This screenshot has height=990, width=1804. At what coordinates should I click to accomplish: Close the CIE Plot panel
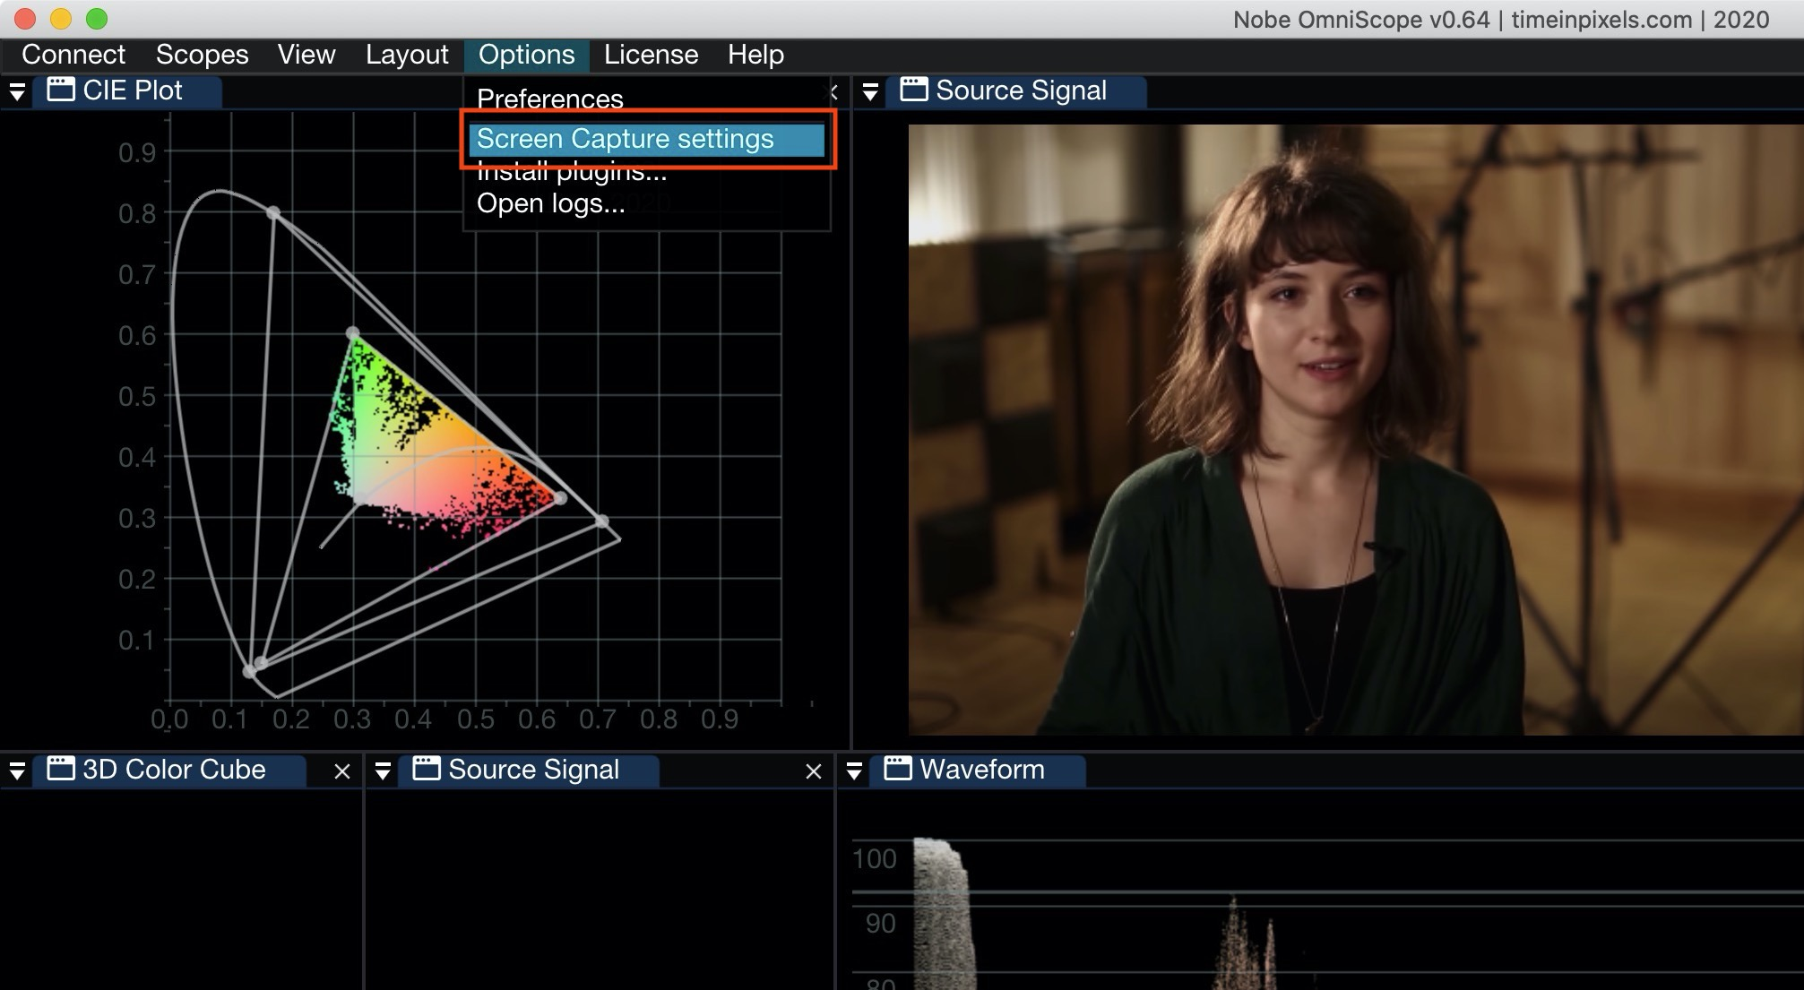[834, 91]
